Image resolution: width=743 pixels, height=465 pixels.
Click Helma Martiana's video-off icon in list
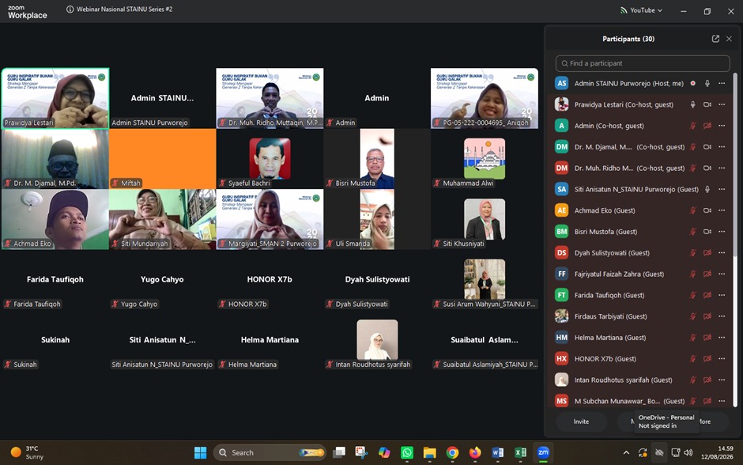(x=707, y=338)
